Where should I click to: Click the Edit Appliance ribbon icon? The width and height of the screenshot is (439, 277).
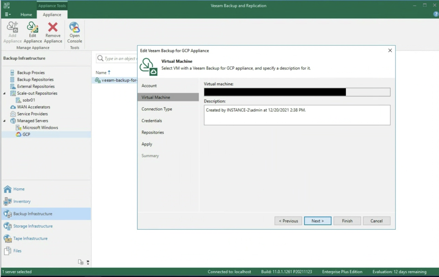(32, 27)
